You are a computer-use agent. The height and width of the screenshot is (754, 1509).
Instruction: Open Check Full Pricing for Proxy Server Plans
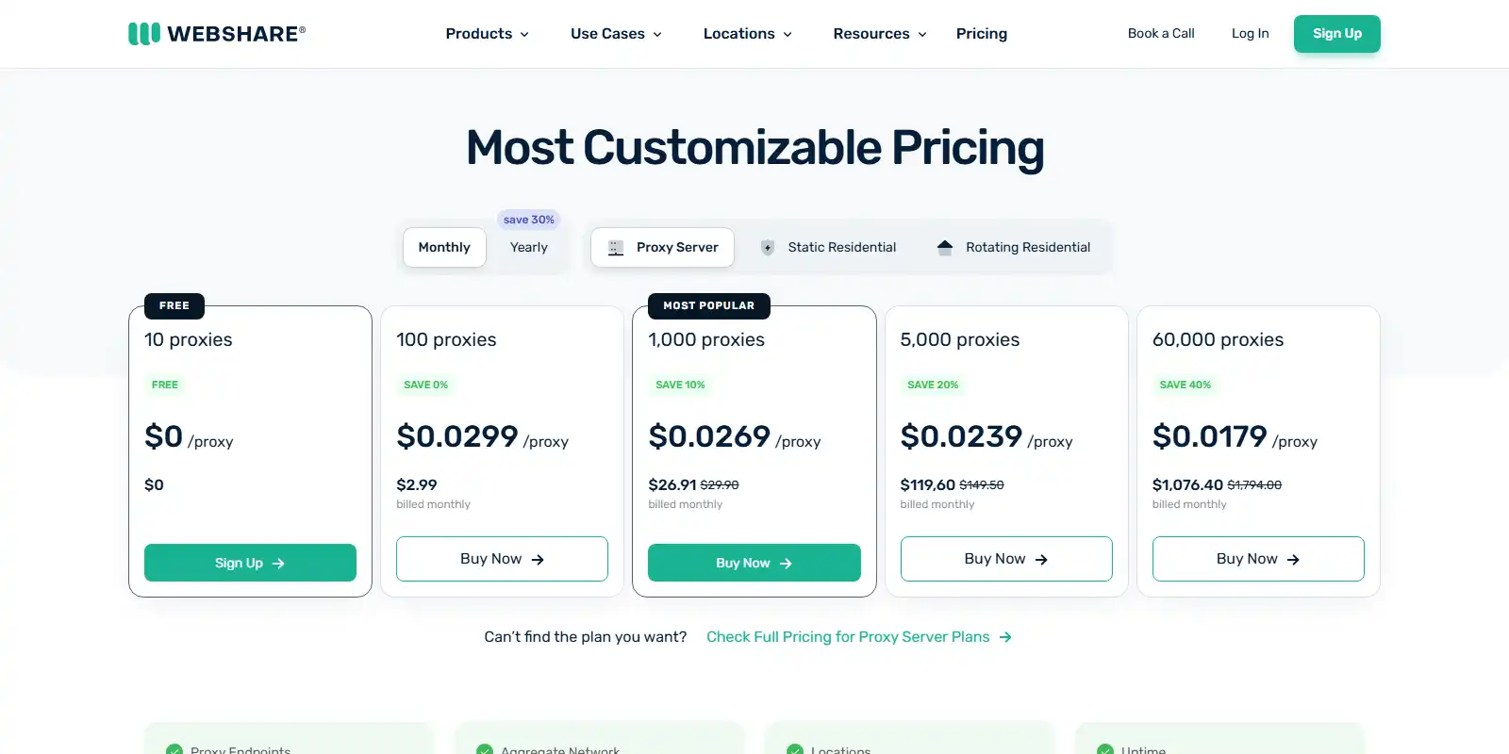coord(859,637)
